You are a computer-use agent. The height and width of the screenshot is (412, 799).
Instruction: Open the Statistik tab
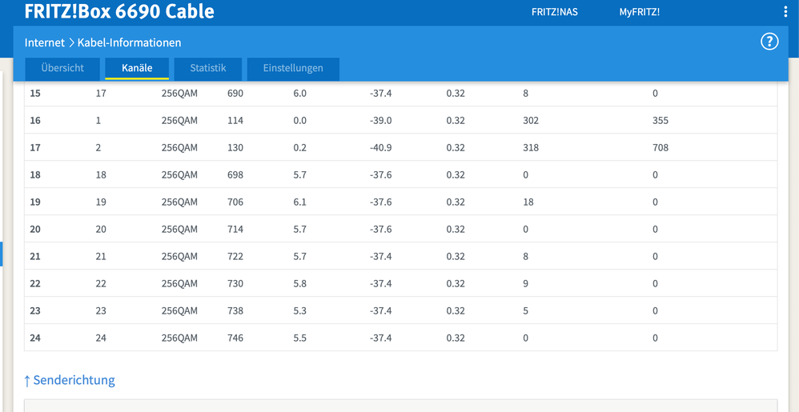(x=208, y=68)
